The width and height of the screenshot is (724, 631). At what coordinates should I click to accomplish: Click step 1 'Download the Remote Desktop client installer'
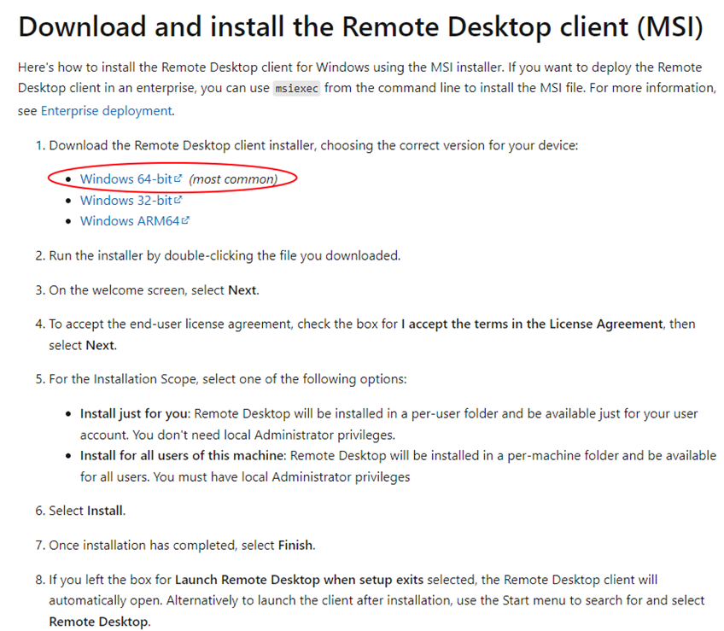click(x=313, y=145)
